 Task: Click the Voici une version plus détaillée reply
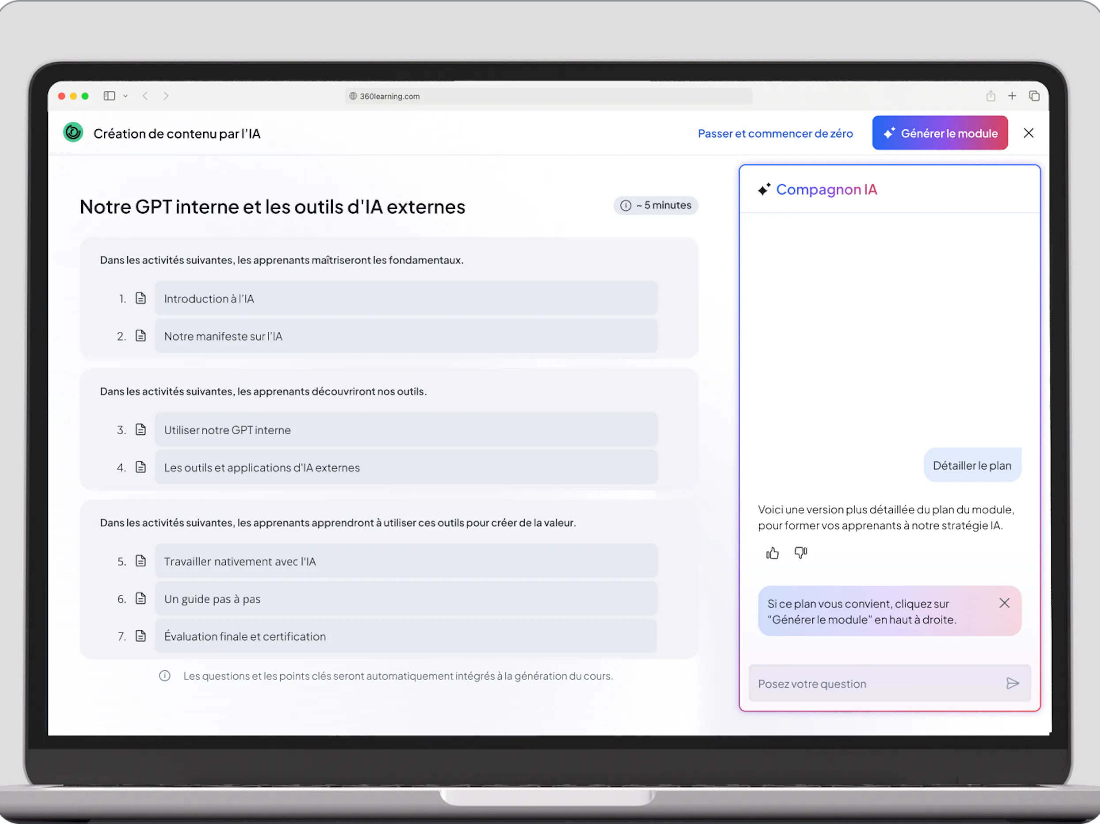886,518
